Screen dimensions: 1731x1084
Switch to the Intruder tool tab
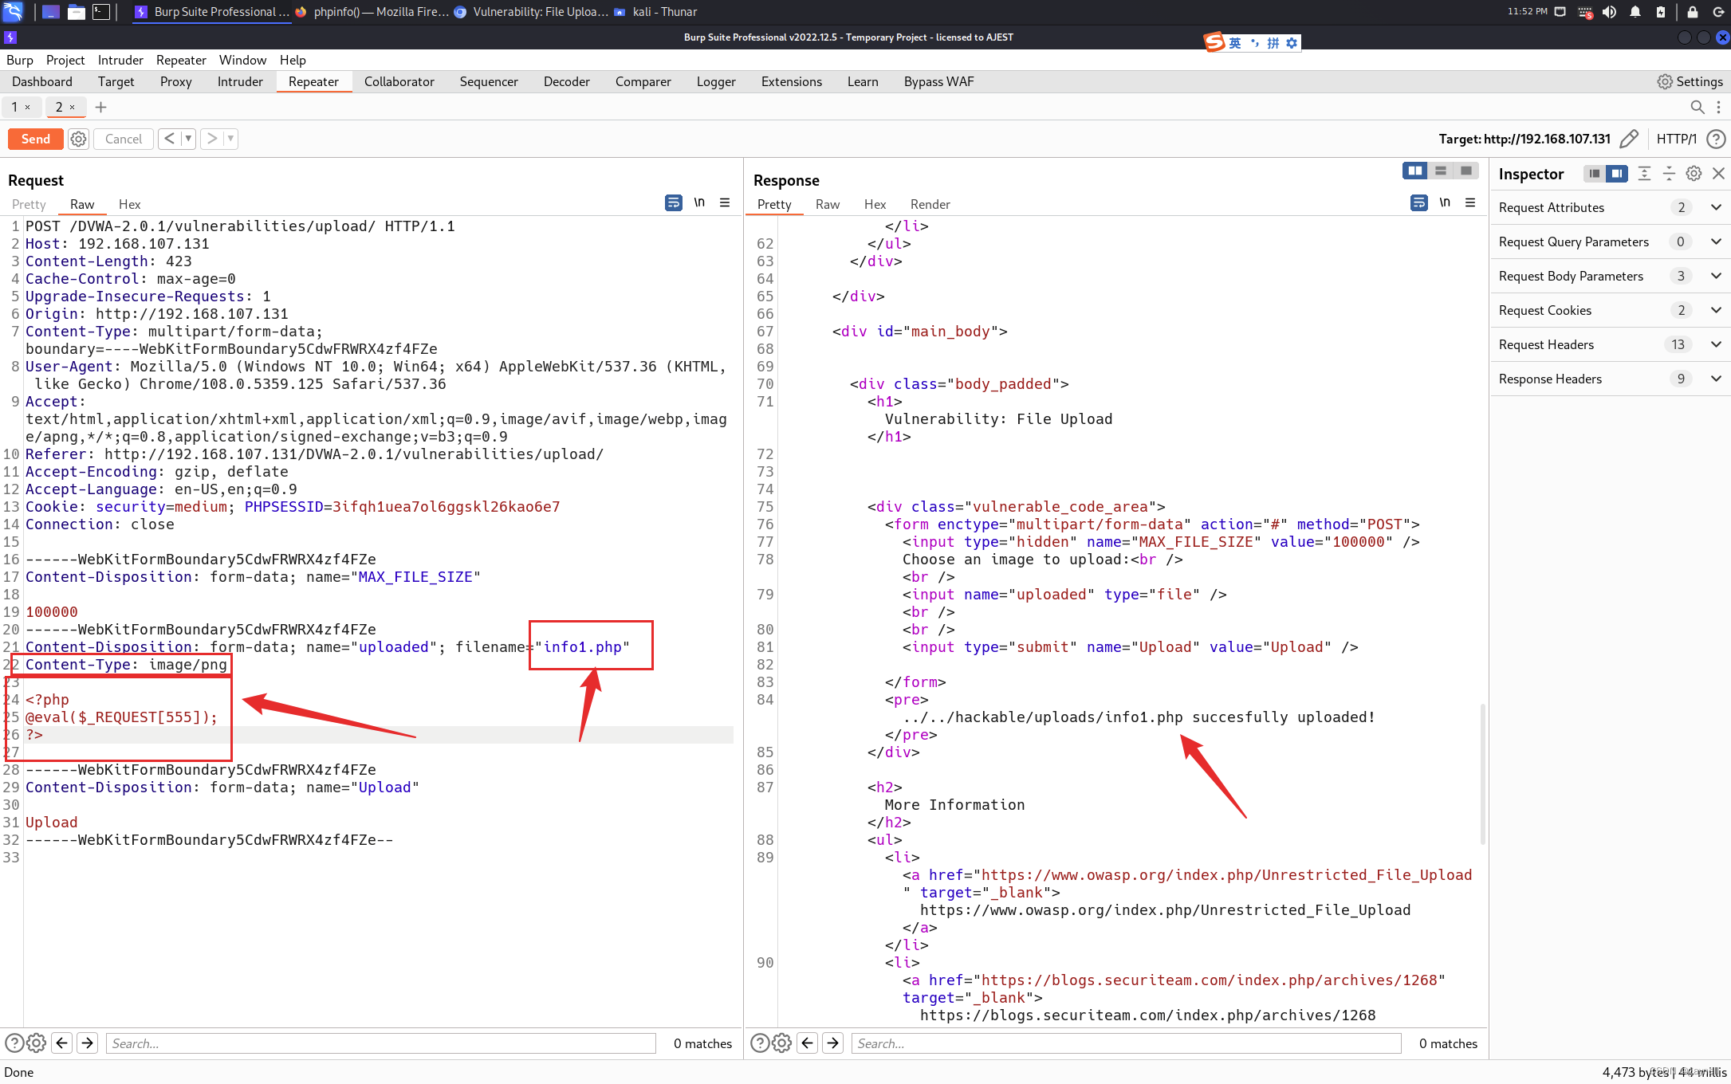[240, 81]
